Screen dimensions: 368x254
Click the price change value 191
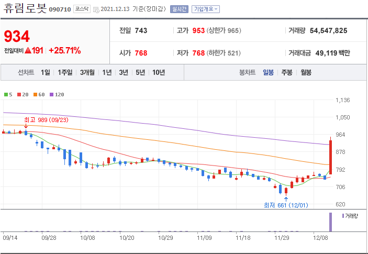pyautogui.click(x=38, y=50)
